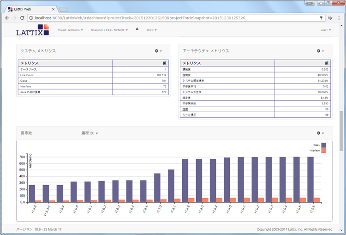Click the データソース row label
The image size is (346, 235).
tap(29, 69)
